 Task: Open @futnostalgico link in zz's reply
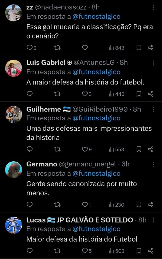(96, 17)
